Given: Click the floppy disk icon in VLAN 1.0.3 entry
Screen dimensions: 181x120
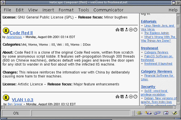Looking at the screenshot, I should [x=122, y=96].
